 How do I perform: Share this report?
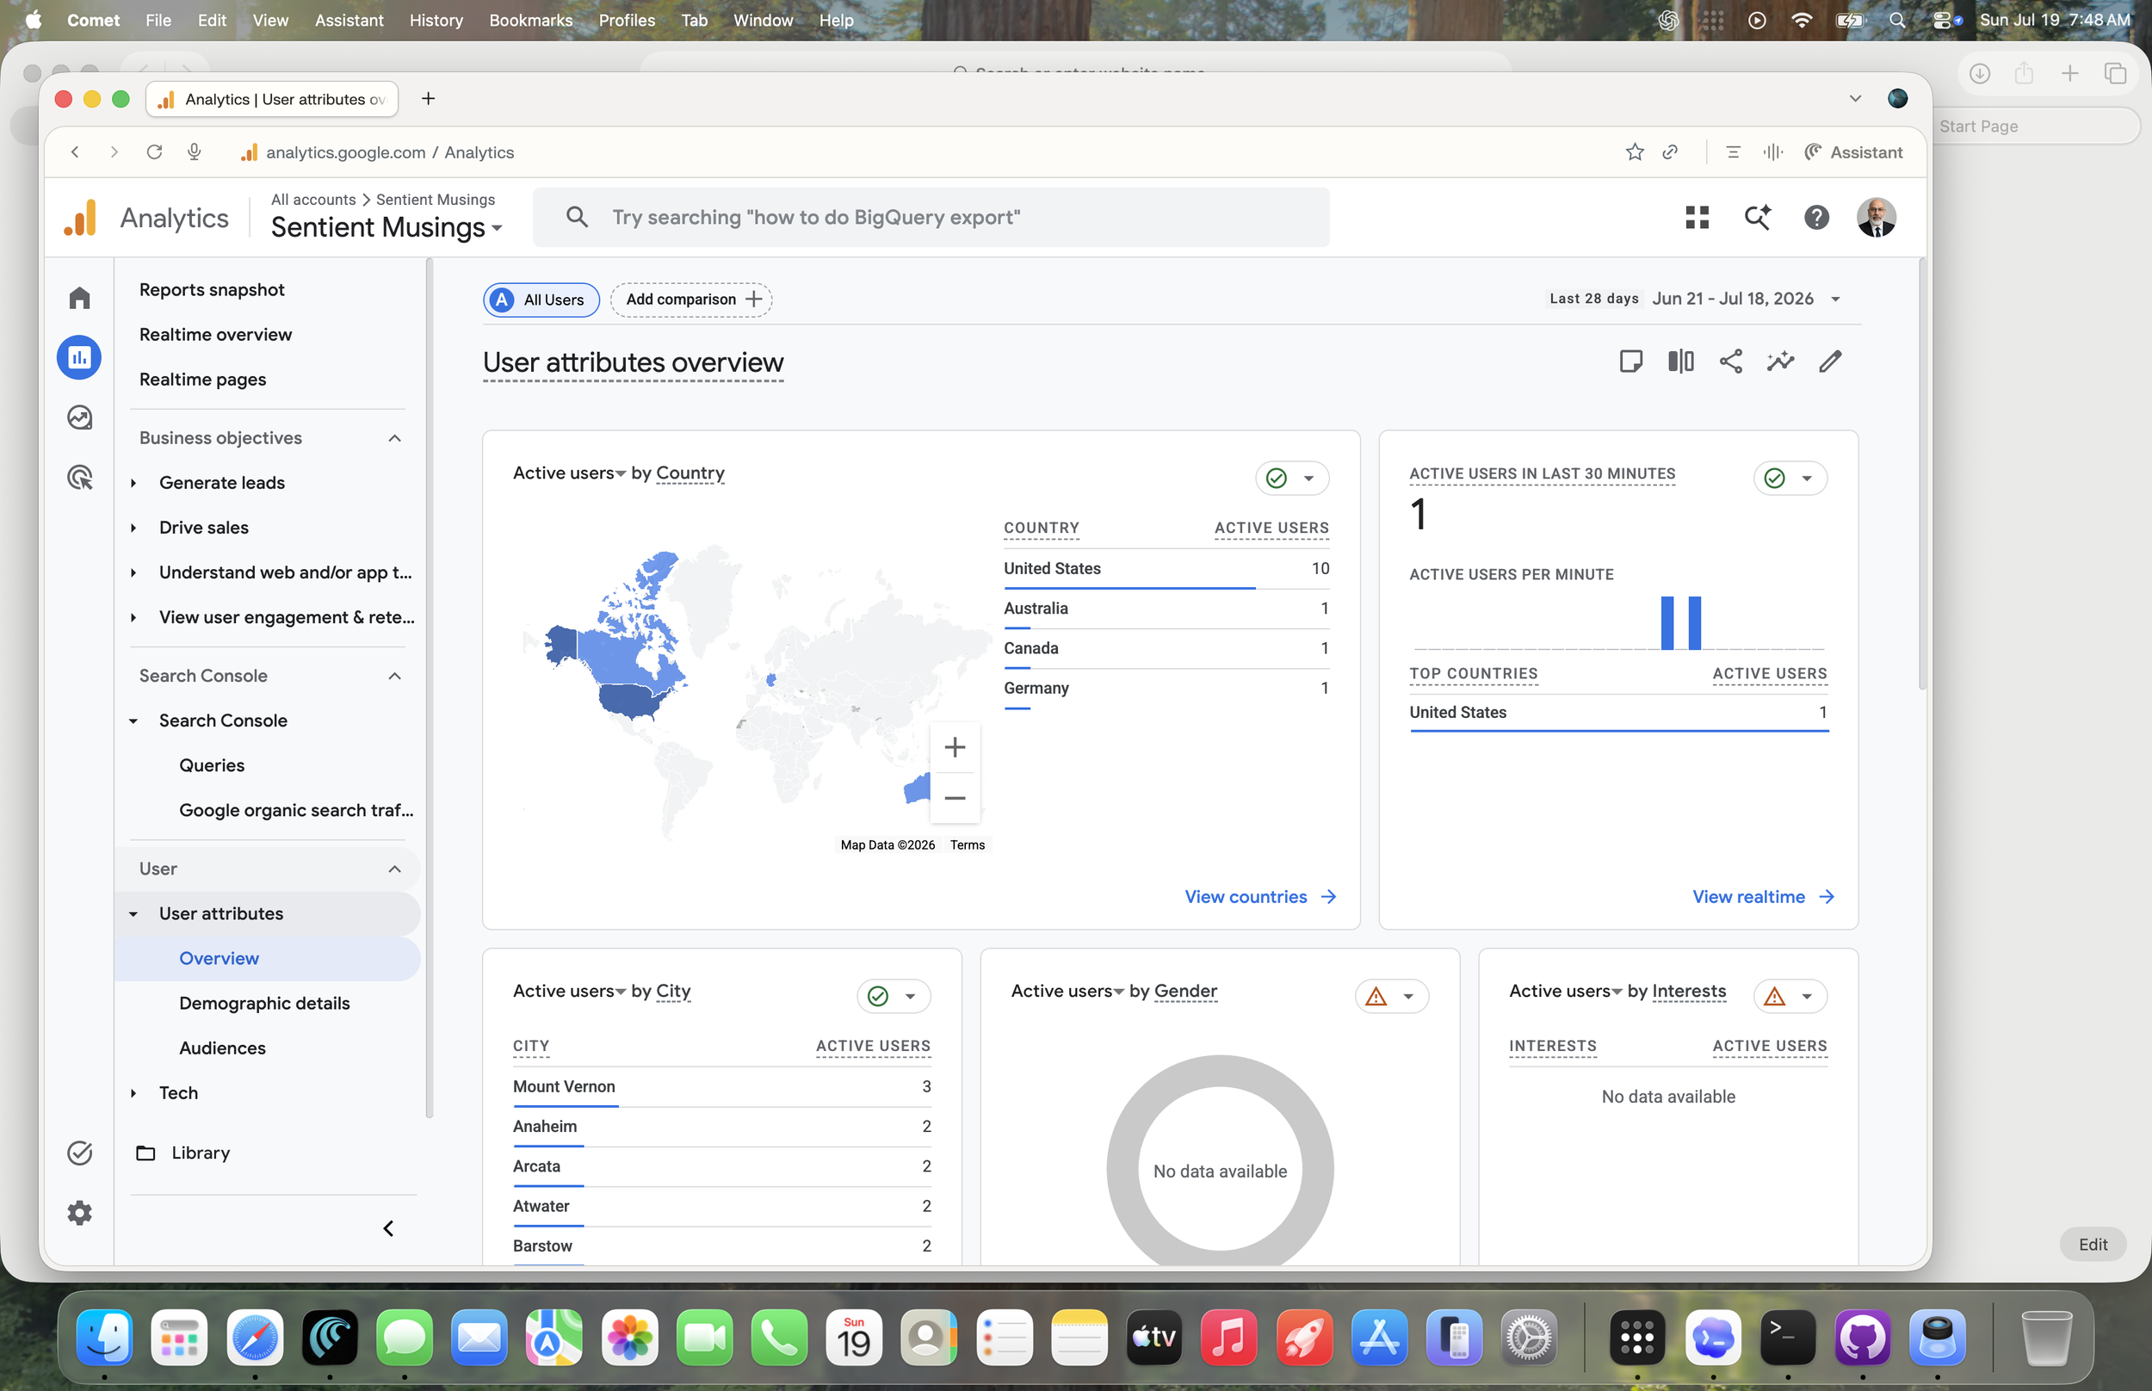coord(1730,362)
